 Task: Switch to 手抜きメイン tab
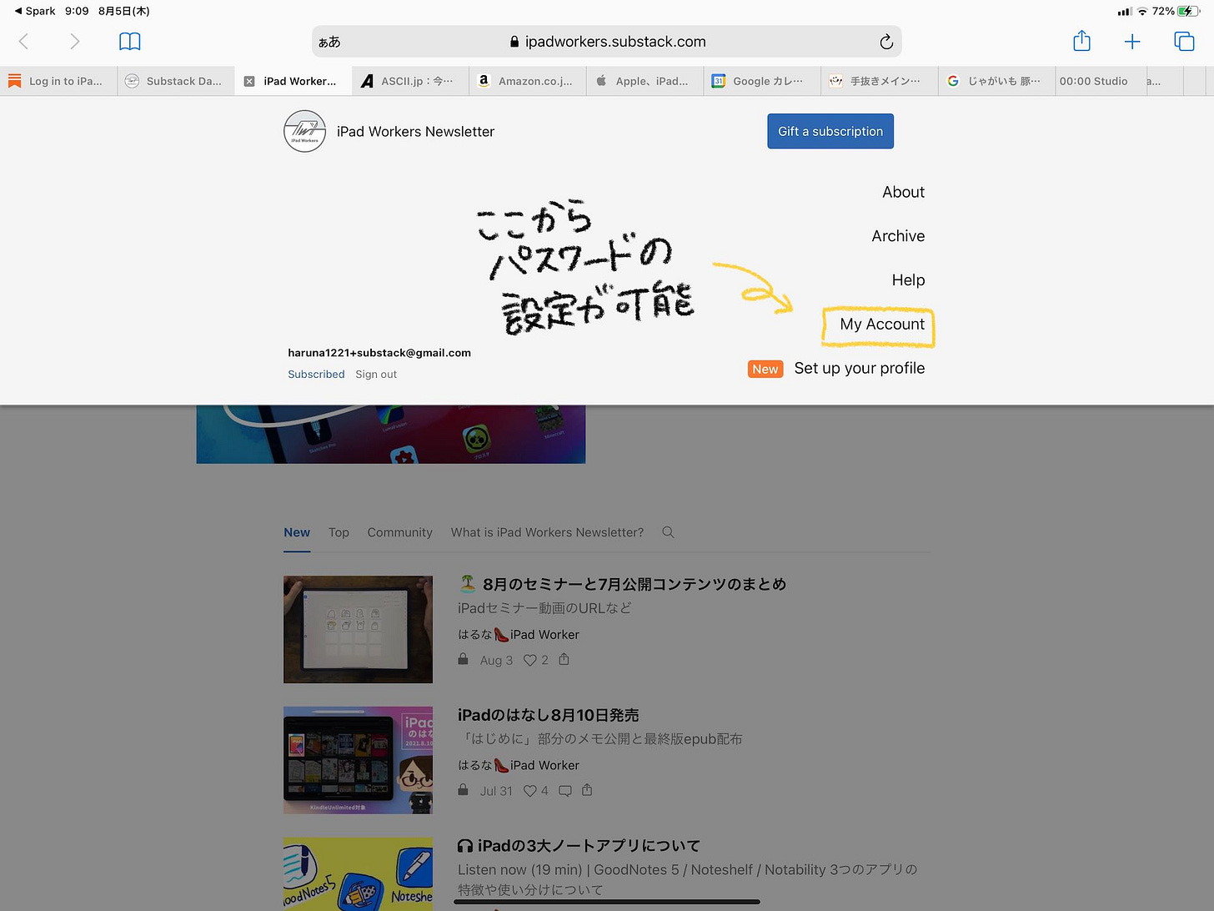(x=880, y=81)
